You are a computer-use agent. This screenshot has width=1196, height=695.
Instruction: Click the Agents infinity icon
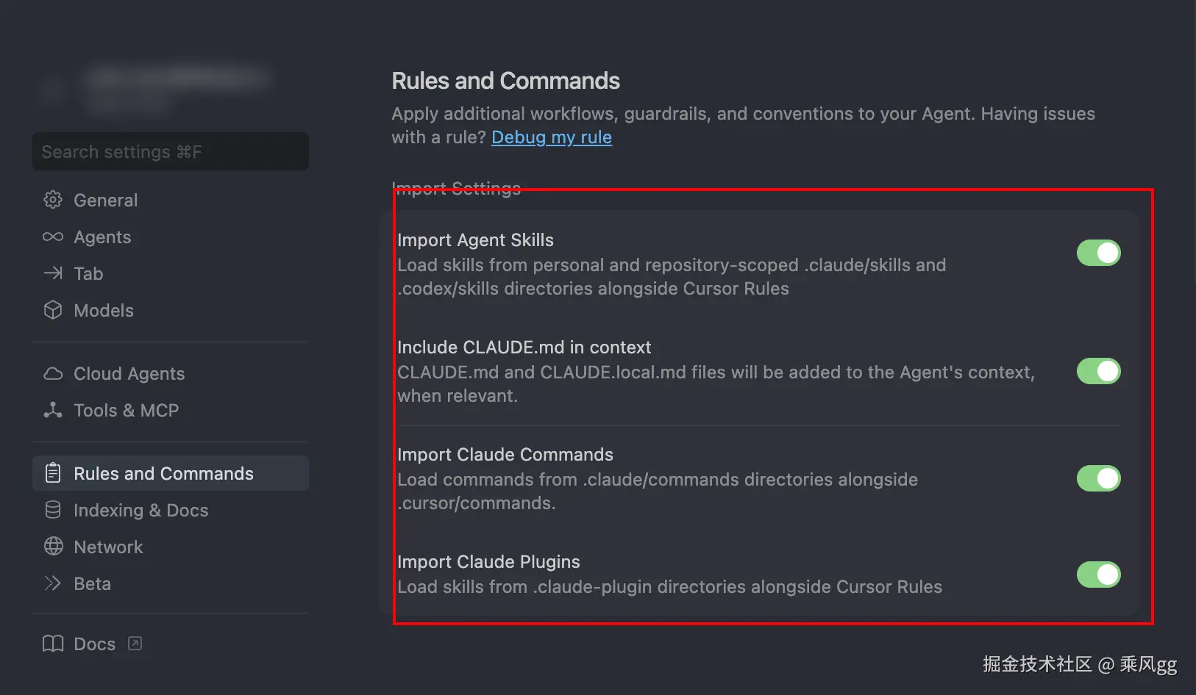click(x=53, y=237)
